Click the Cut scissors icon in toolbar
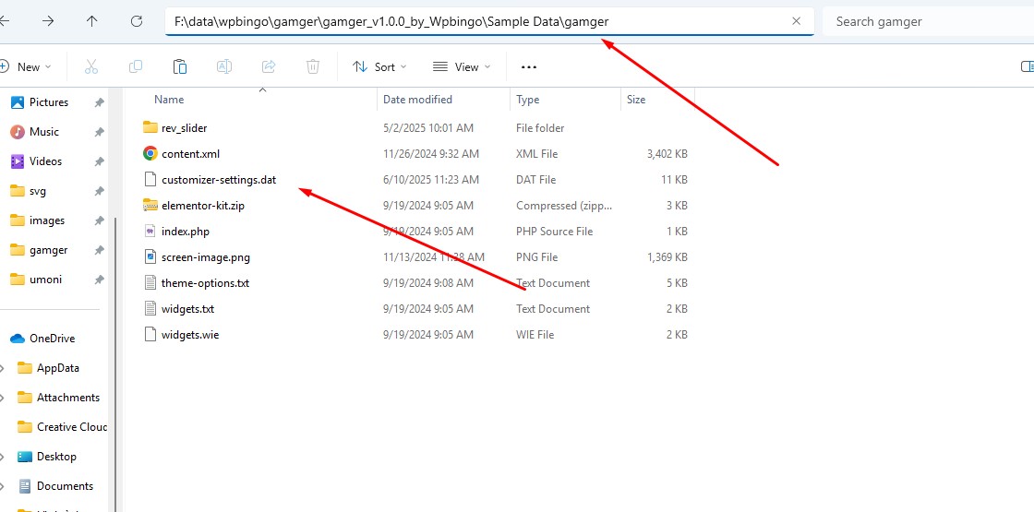Viewport: 1034px width, 512px height. [90, 66]
